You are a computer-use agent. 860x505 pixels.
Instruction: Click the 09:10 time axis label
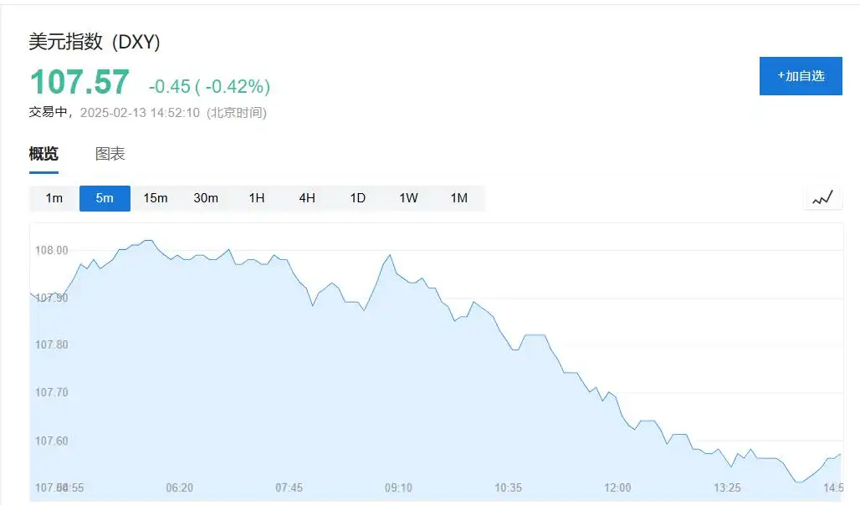pos(398,487)
